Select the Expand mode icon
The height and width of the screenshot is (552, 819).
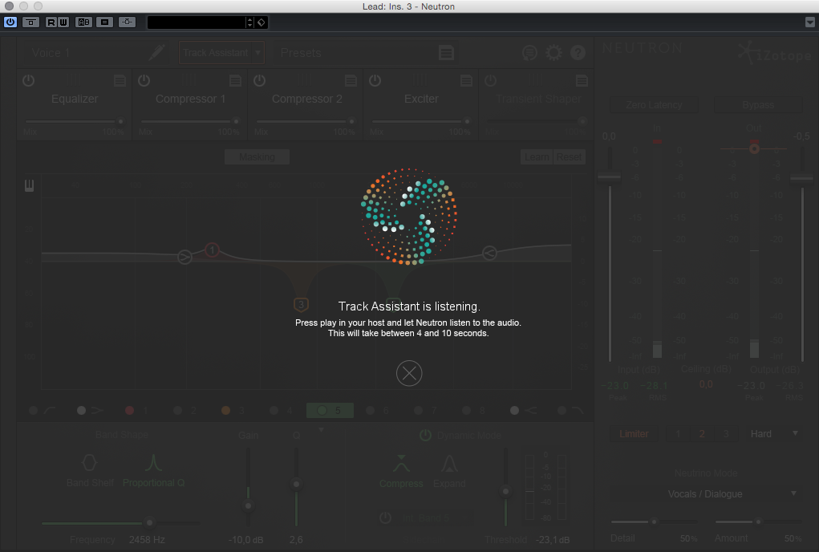pyautogui.click(x=449, y=463)
